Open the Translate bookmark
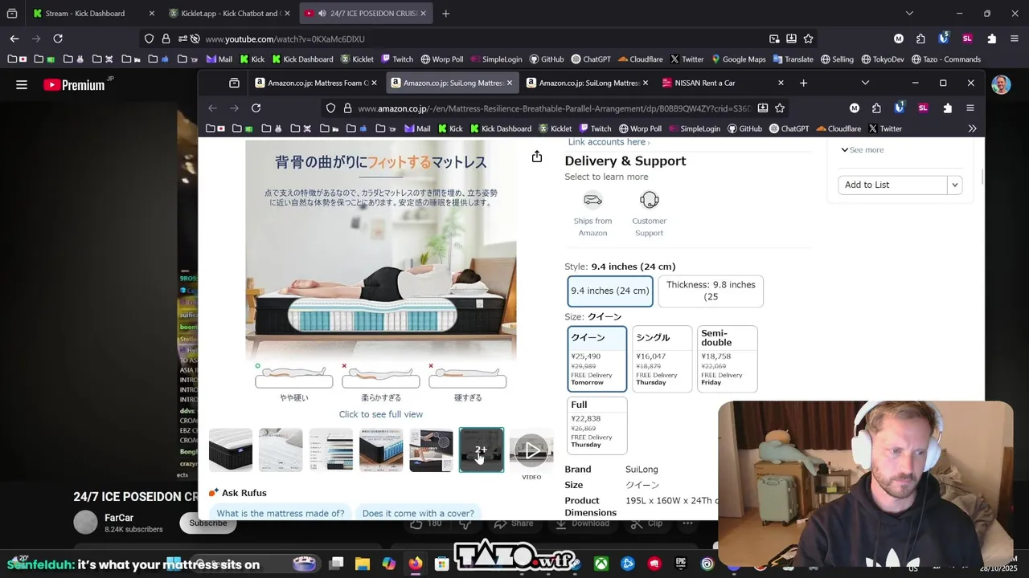 point(793,59)
